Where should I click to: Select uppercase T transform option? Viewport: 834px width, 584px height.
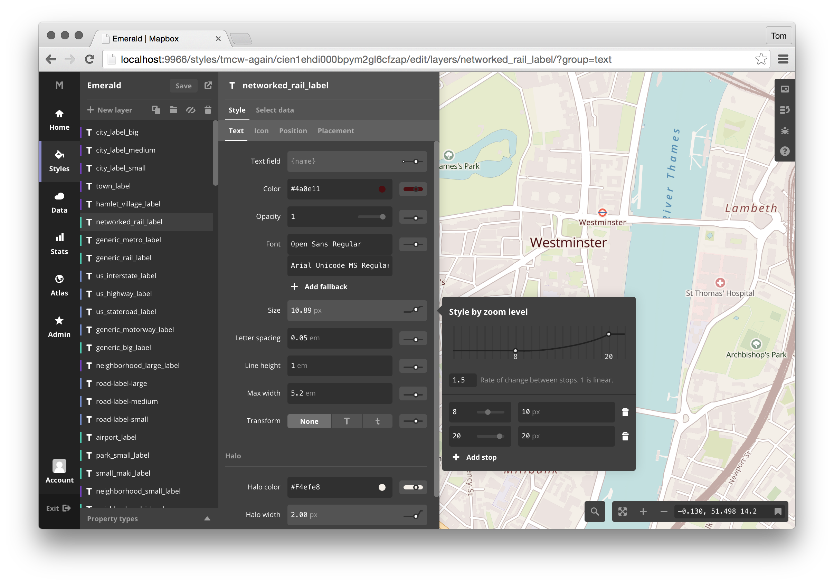pyautogui.click(x=347, y=421)
